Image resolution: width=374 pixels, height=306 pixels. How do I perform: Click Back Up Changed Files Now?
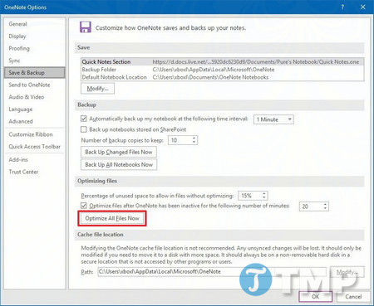click(119, 152)
